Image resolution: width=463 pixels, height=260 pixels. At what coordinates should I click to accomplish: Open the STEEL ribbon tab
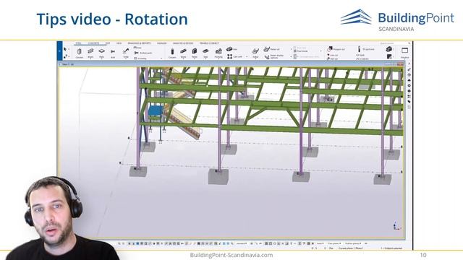78,43
